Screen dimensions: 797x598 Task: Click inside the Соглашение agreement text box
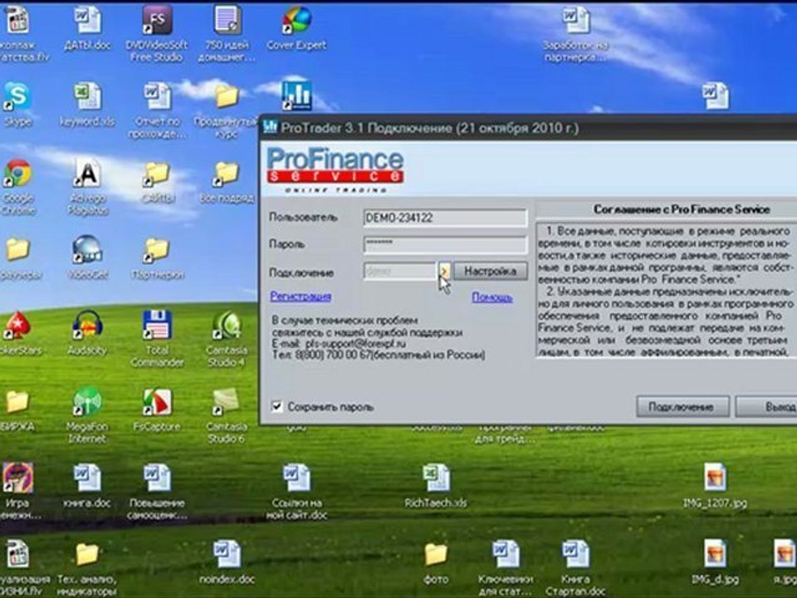pos(666,290)
